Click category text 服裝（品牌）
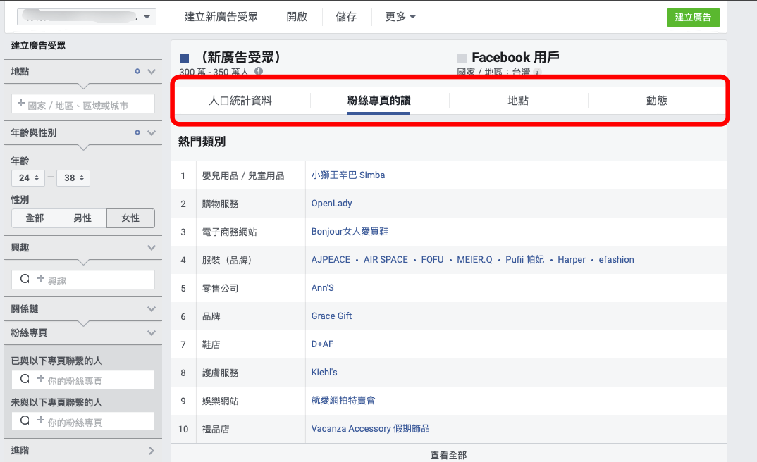This screenshot has width=757, height=462. pyautogui.click(x=227, y=260)
